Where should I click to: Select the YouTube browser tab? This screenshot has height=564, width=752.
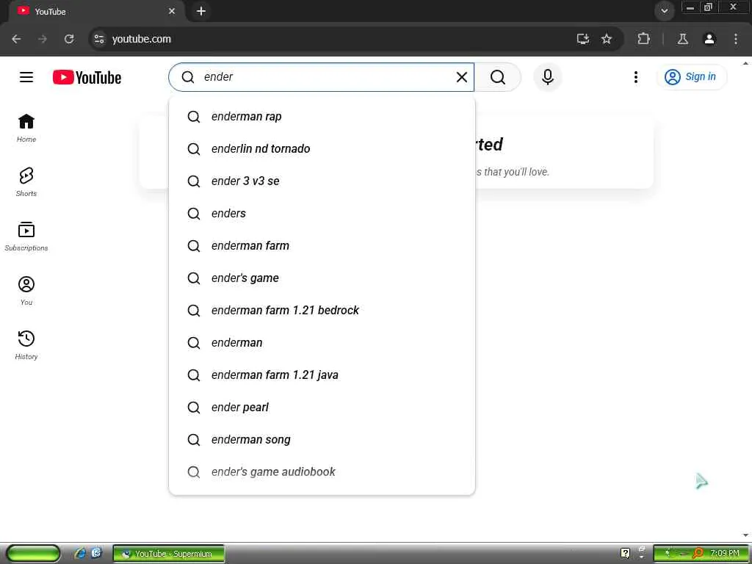coord(96,11)
